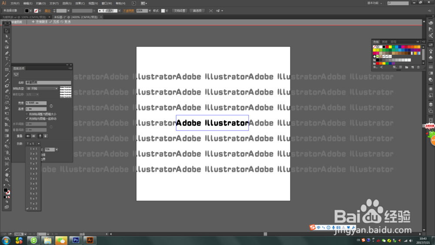Screen dimensions: 435x245
Task: Open the Symbols club icon in dock
Action: [431, 58]
